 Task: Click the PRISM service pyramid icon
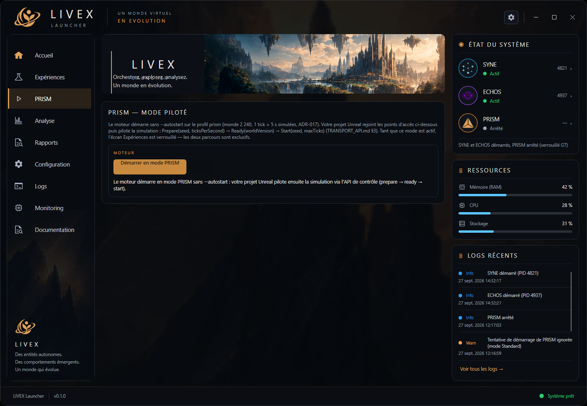(468, 123)
